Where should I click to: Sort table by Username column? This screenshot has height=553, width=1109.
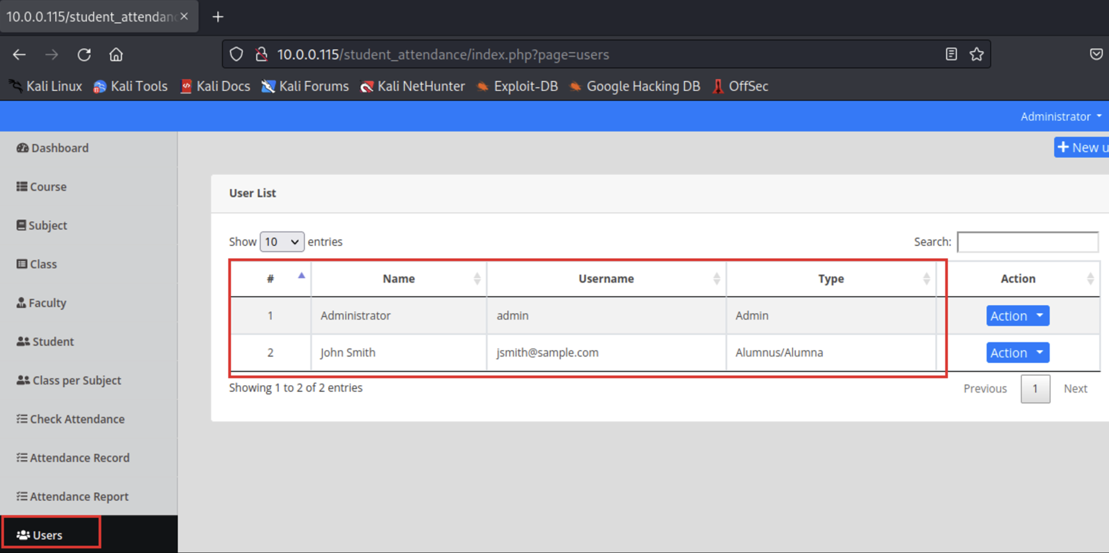pyautogui.click(x=606, y=279)
